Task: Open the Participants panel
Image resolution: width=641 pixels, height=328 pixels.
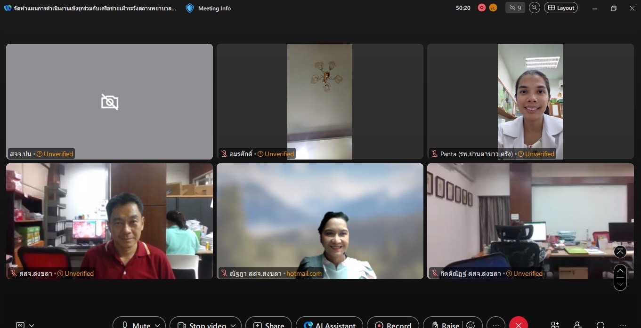Action: click(578, 325)
